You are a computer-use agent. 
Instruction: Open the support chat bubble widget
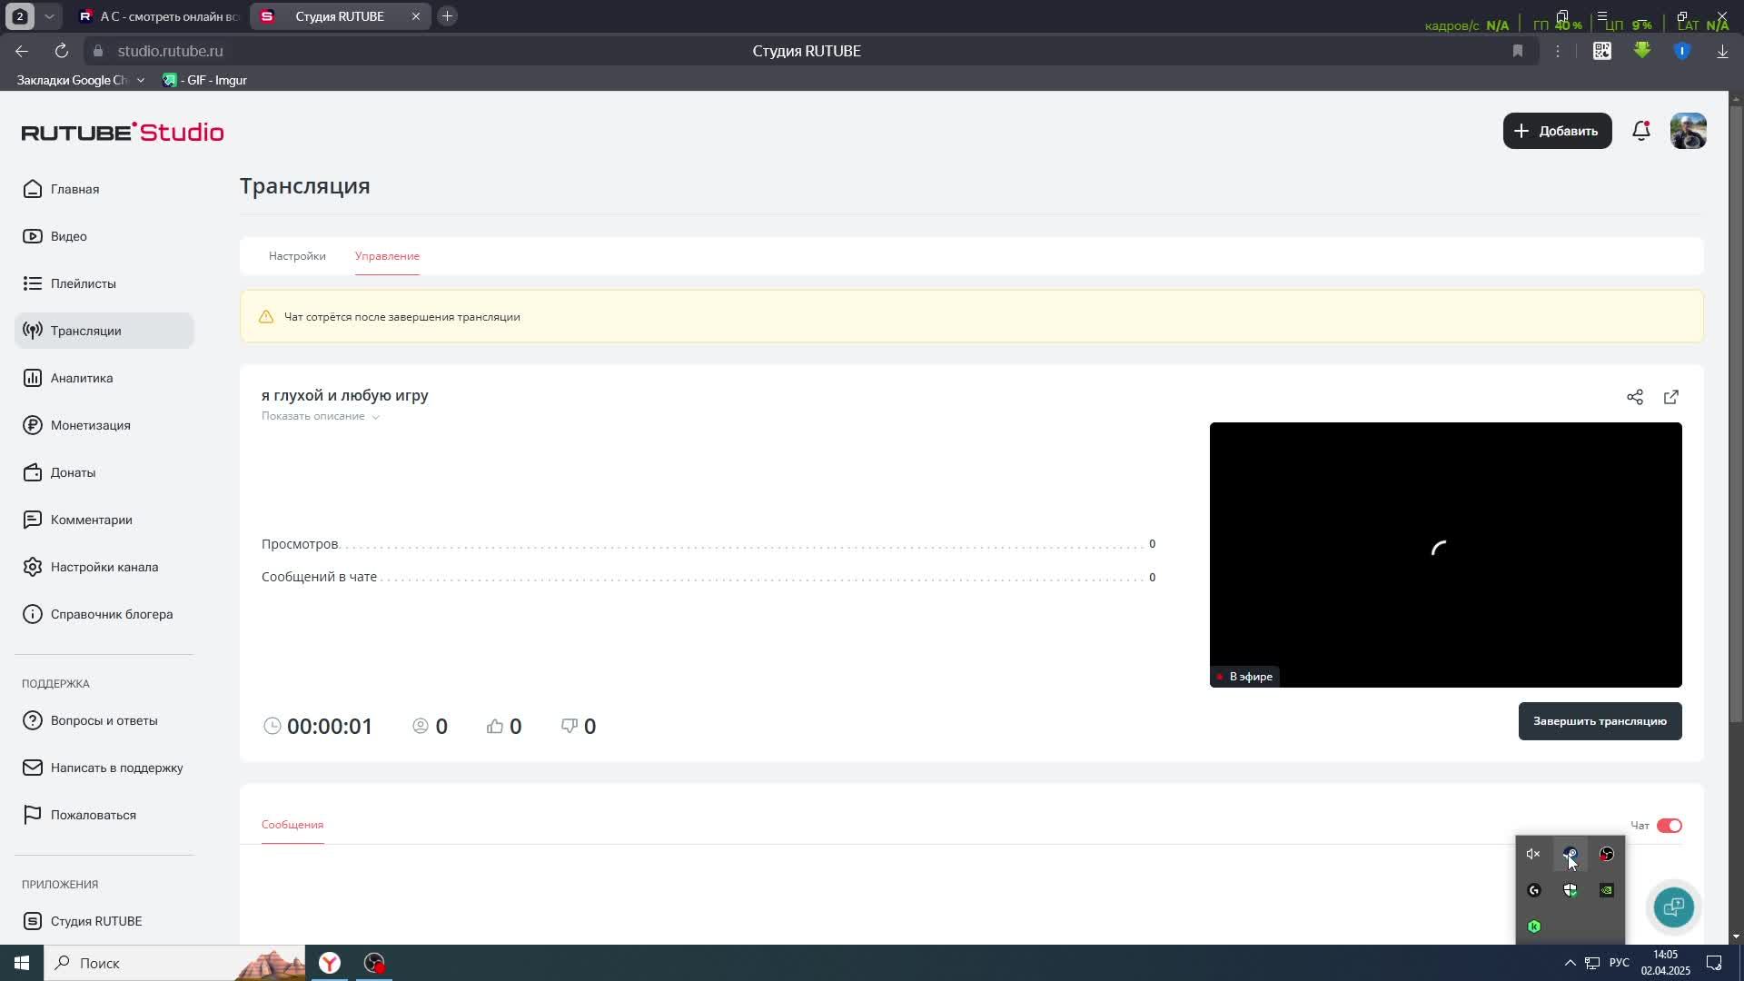click(1674, 907)
